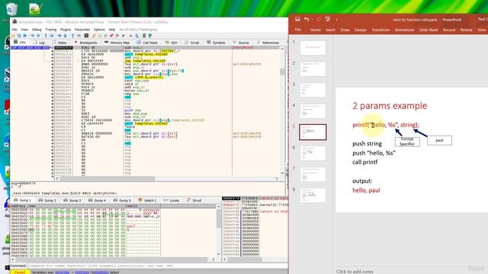Click the Trace Into icon in x64dbg
This screenshot has height=274, width=488.
point(59,36)
